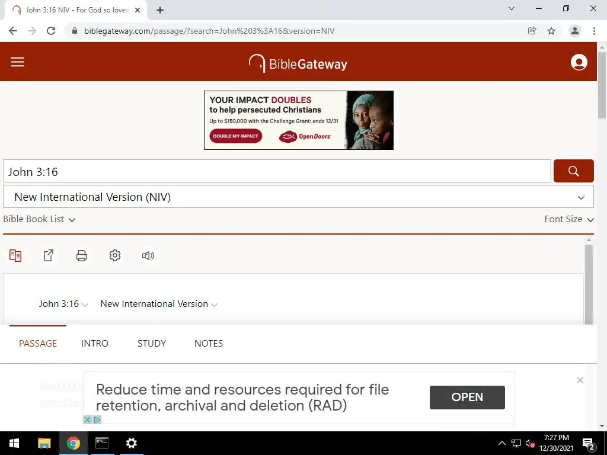Open the Font Size dropdown
The height and width of the screenshot is (455, 607).
[x=569, y=219]
